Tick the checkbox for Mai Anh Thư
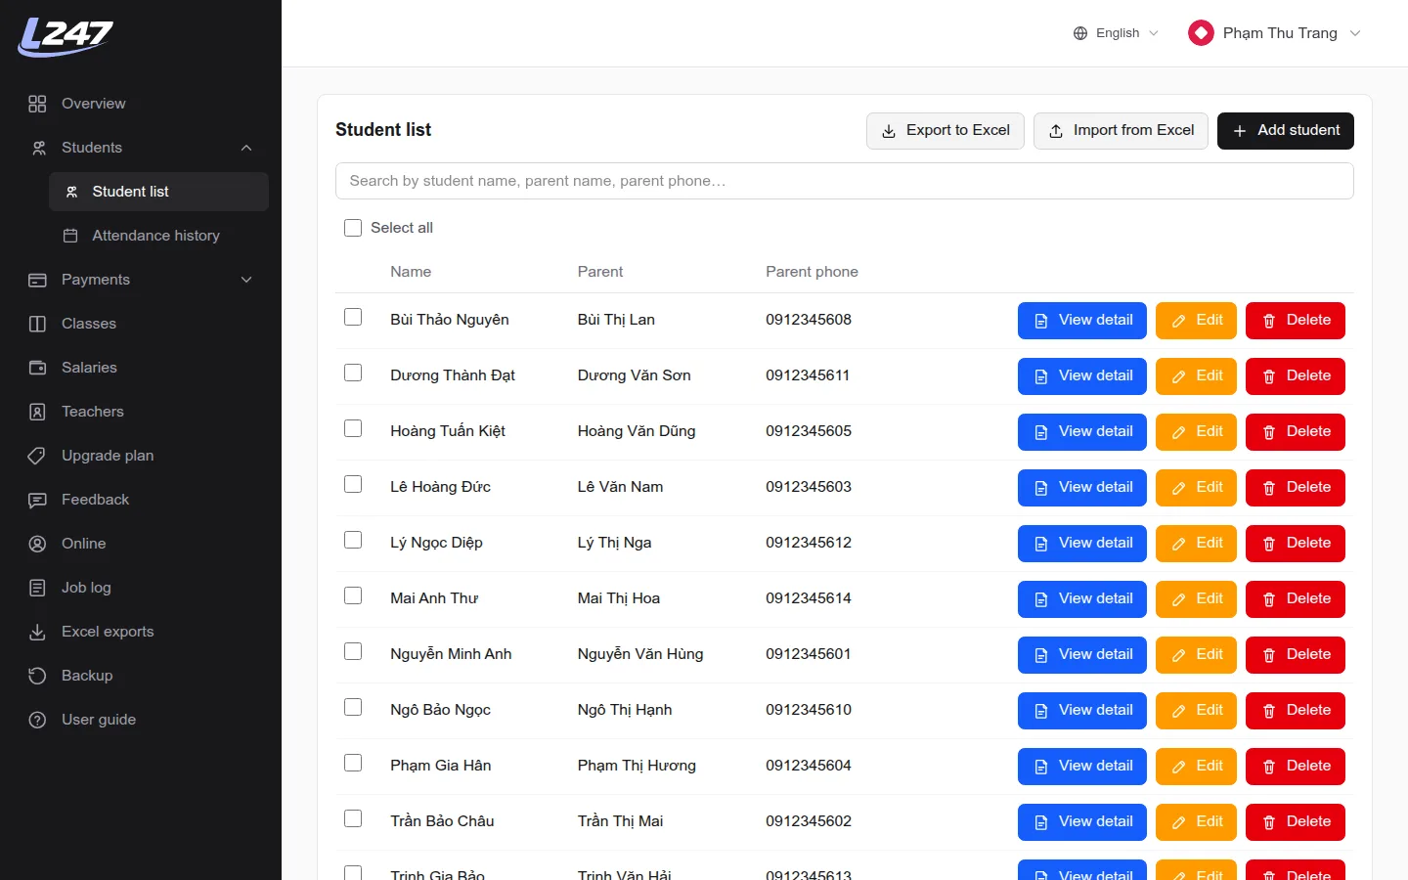The height and width of the screenshot is (880, 1408). point(353,595)
